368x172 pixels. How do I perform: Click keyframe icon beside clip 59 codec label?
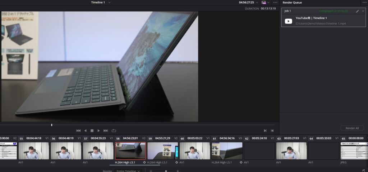pos(176,162)
